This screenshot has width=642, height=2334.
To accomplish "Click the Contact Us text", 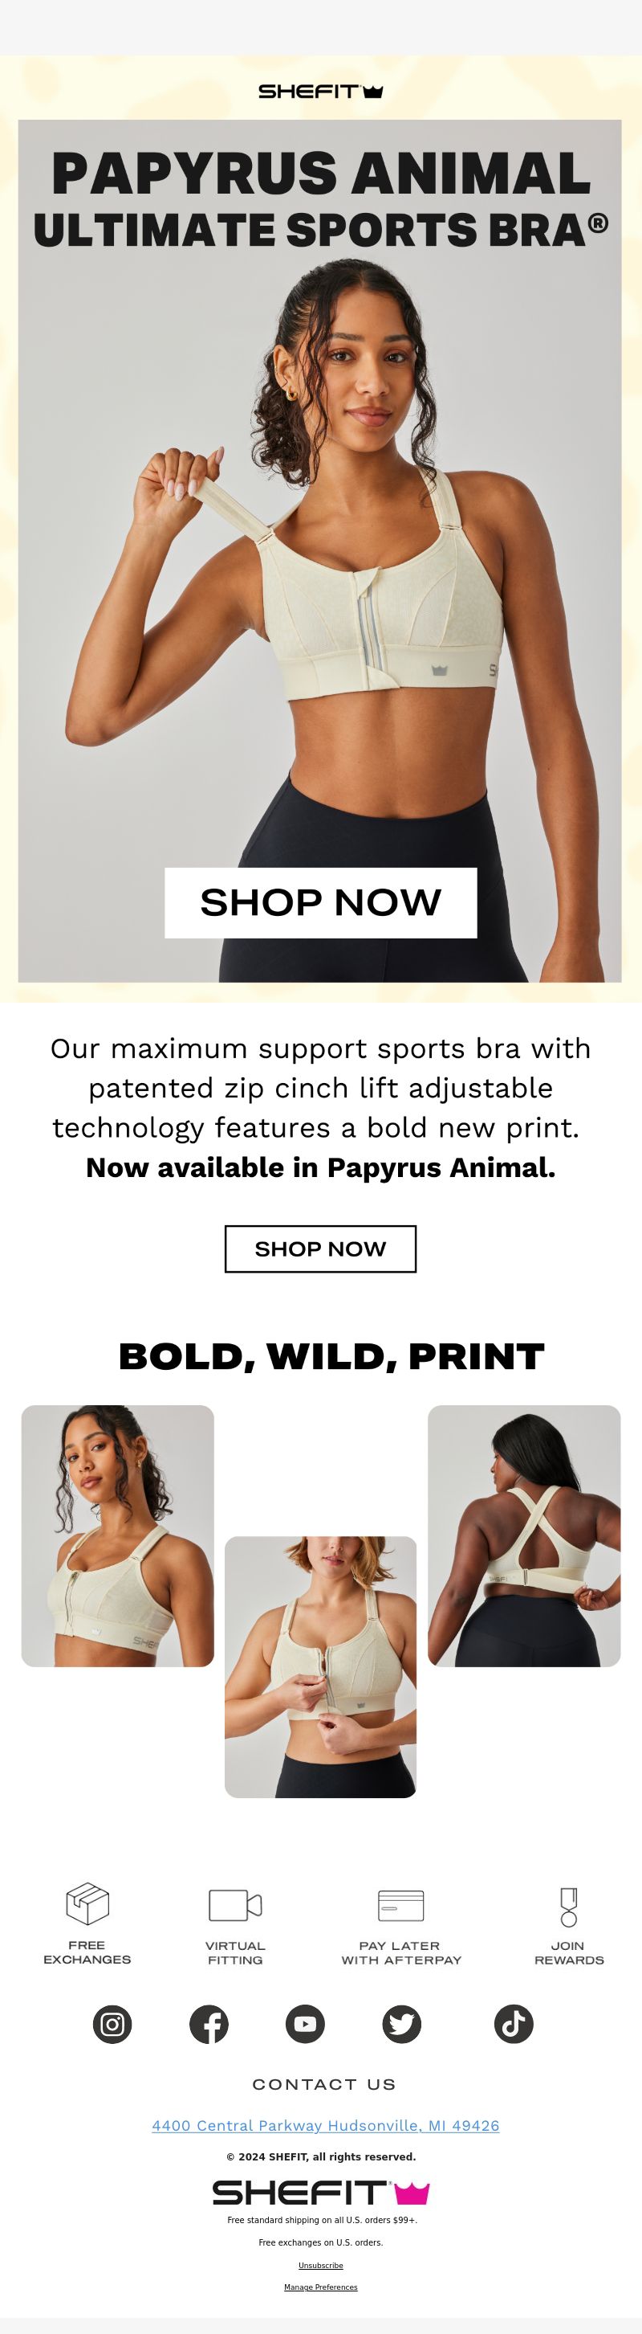I will (324, 2084).
